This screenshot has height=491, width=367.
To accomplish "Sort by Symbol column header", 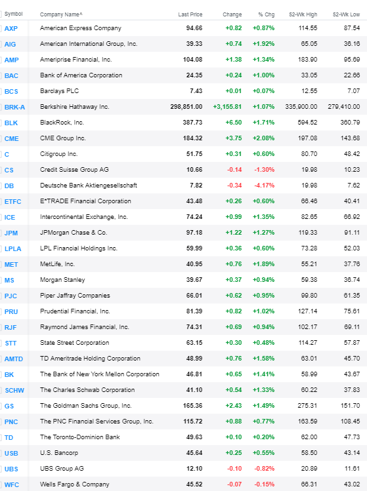I will coord(14,14).
